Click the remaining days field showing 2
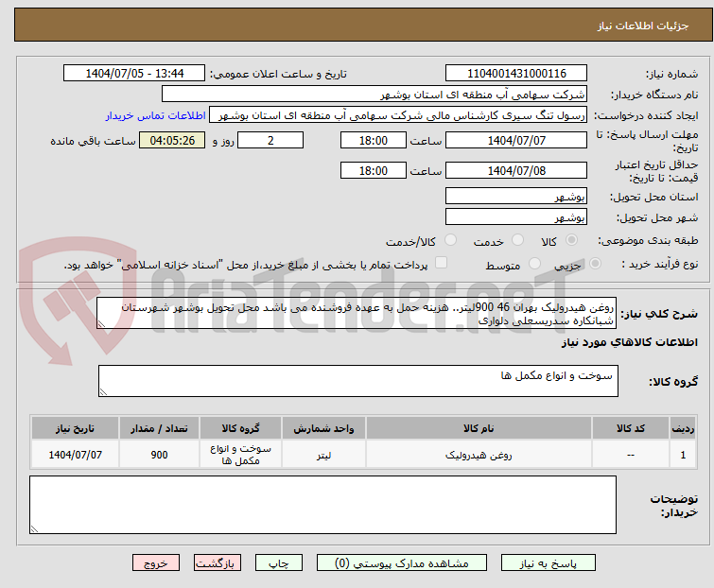The image size is (714, 588). pyautogui.click(x=270, y=140)
